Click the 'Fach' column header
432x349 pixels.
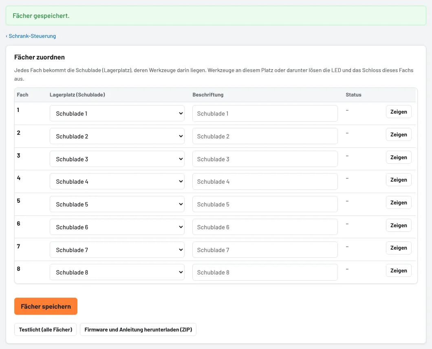coord(22,94)
